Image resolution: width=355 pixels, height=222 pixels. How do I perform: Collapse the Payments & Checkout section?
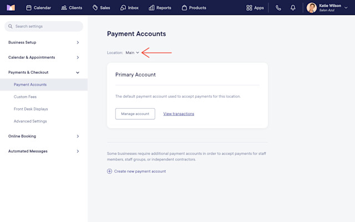[44, 72]
